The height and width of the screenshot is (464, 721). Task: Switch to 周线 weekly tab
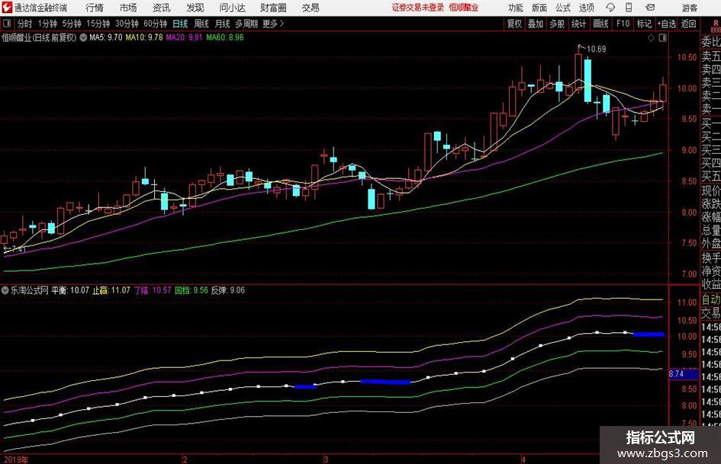coord(201,24)
